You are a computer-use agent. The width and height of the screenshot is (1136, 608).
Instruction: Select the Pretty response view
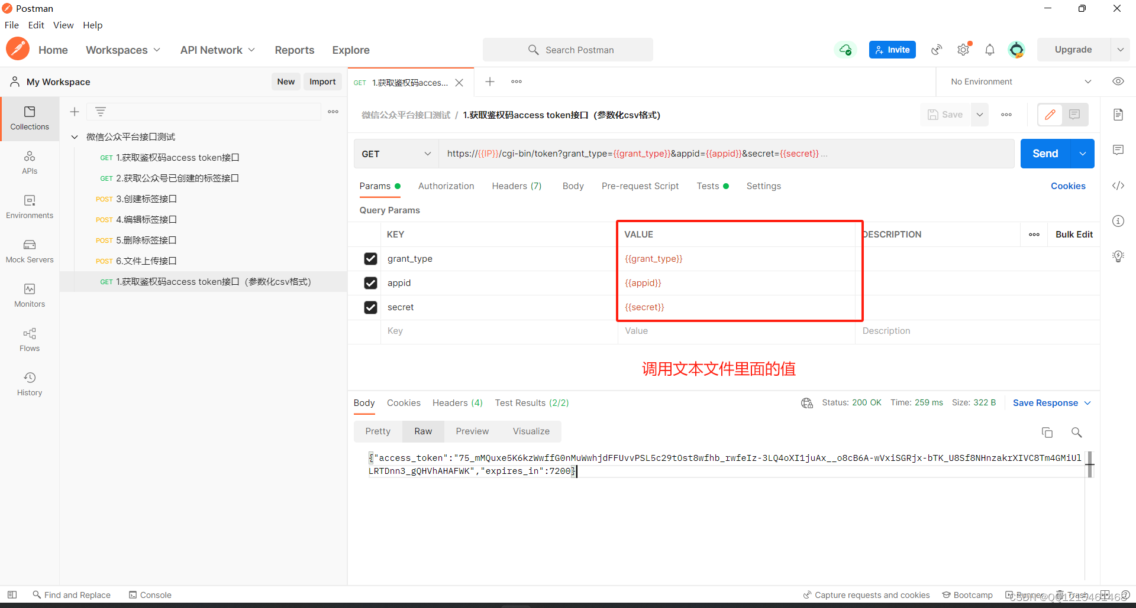[x=378, y=431]
